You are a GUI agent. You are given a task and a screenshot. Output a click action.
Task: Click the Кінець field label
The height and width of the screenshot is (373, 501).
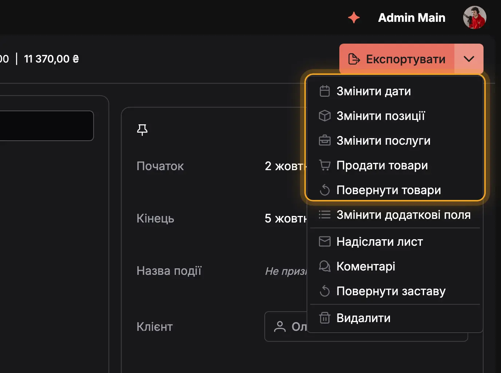[x=155, y=218]
